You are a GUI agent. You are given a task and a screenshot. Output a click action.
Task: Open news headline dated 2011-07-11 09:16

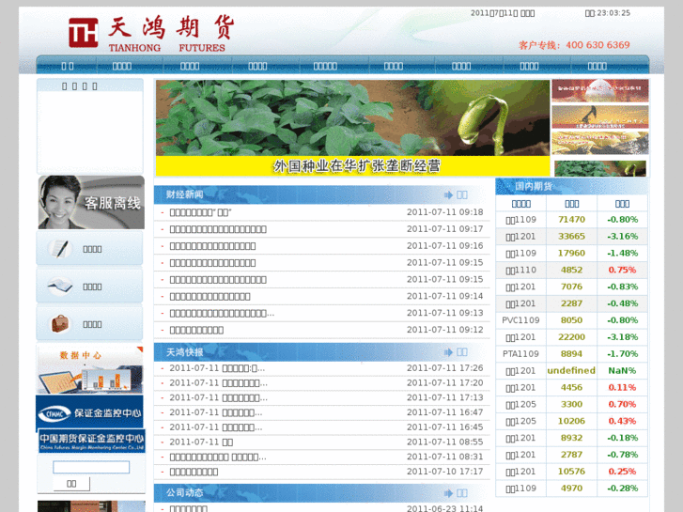tap(212, 246)
